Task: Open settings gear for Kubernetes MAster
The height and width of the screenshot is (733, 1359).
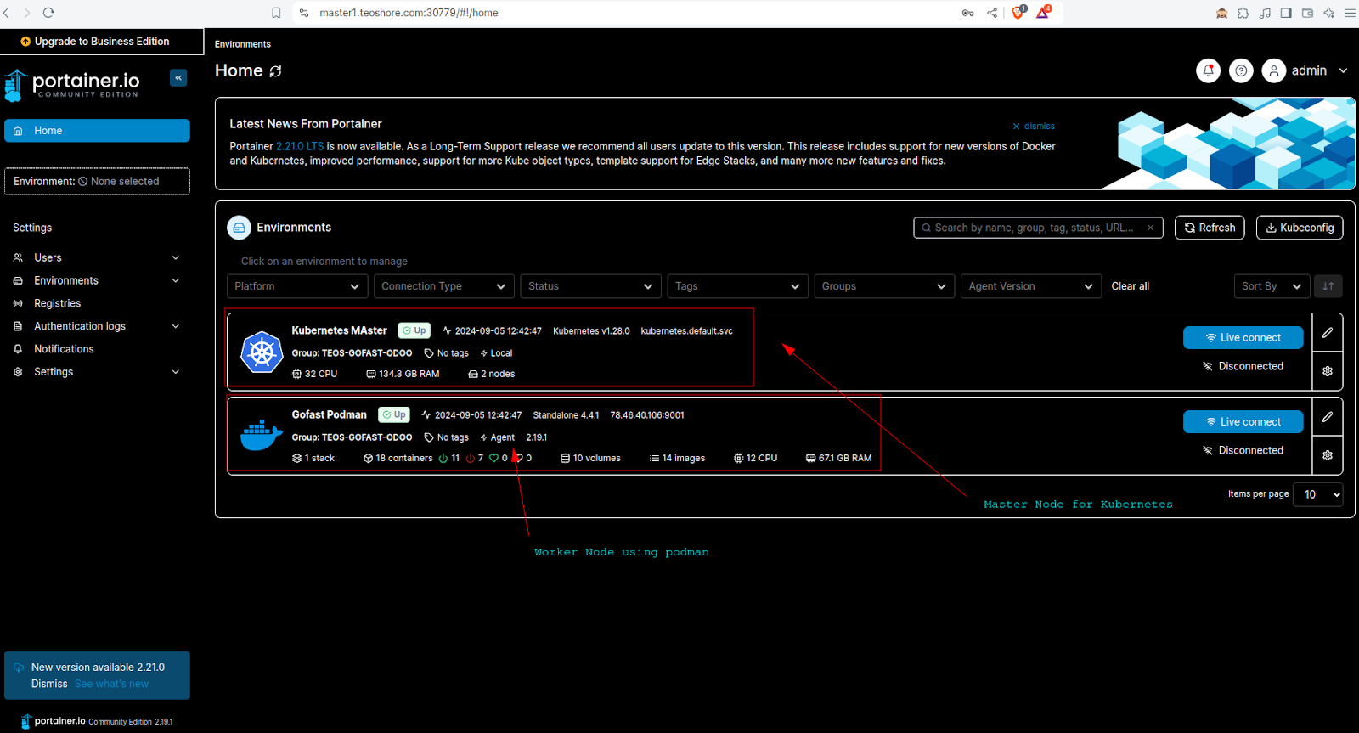Action: [1328, 371]
